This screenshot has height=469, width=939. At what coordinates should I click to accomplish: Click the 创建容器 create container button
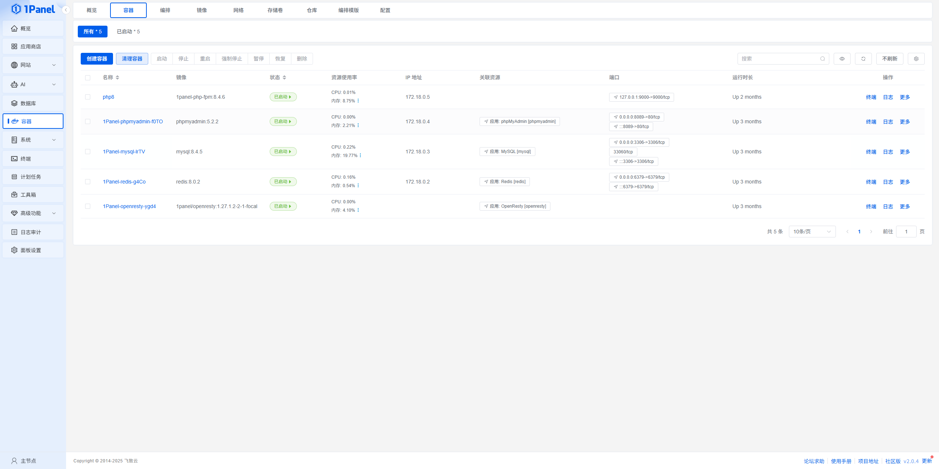pyautogui.click(x=97, y=59)
